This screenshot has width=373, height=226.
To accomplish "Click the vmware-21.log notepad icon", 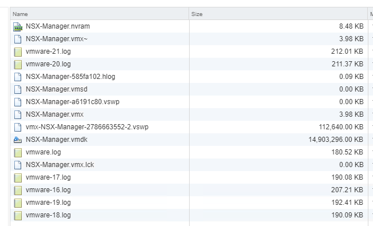I will [18, 52].
